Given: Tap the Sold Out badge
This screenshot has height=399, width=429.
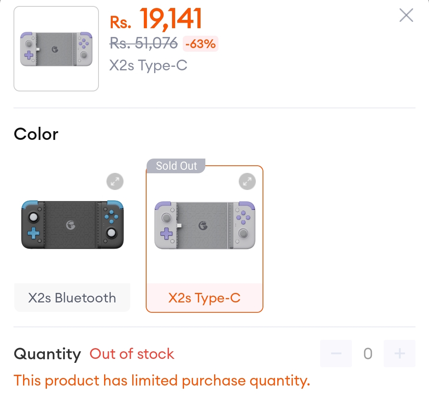Looking at the screenshot, I should (x=176, y=166).
